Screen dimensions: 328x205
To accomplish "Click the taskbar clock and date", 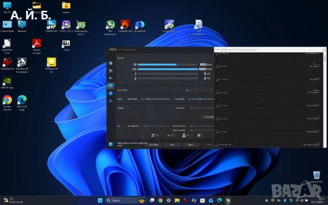I will (x=318, y=200).
